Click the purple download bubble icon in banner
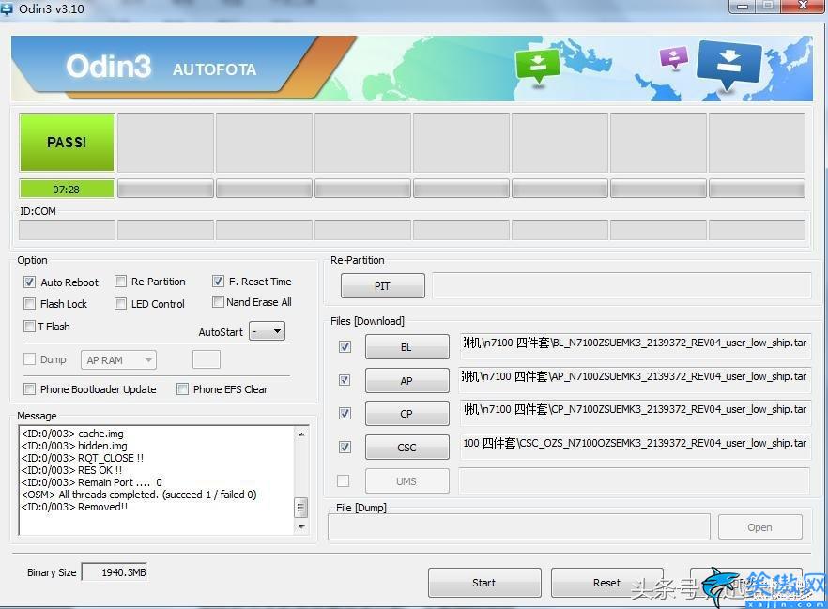Image resolution: width=828 pixels, height=609 pixels. (x=674, y=57)
